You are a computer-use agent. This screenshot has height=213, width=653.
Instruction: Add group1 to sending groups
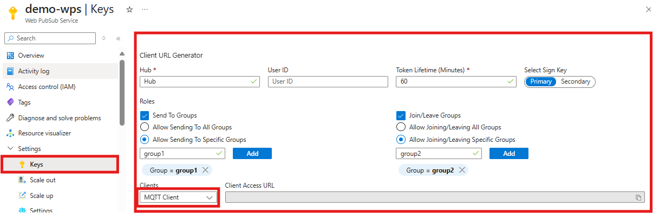click(x=252, y=154)
